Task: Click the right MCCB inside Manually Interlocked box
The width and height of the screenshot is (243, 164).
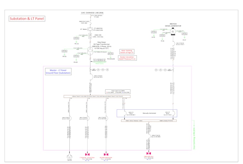Action: click(x=174, y=113)
